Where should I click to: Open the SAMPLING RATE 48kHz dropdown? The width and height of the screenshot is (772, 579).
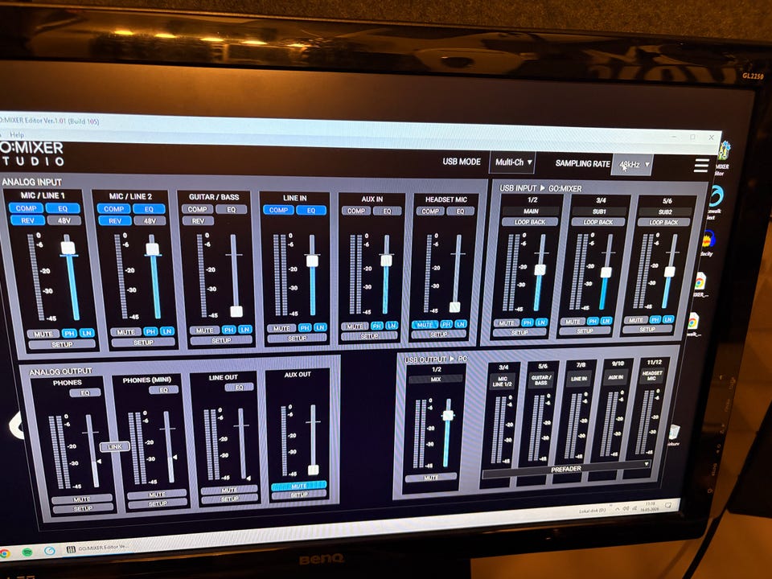pos(632,164)
